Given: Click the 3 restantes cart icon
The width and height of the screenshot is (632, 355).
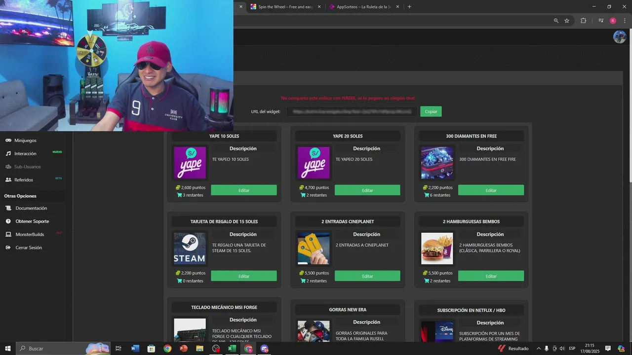Looking at the screenshot, I should tap(180, 195).
